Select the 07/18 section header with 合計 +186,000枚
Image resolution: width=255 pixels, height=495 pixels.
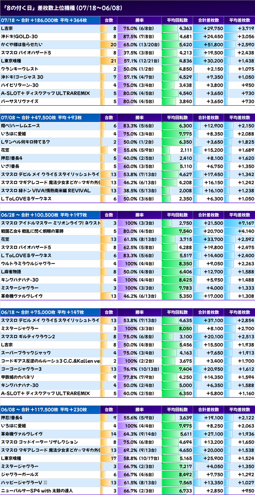pos(50,20)
